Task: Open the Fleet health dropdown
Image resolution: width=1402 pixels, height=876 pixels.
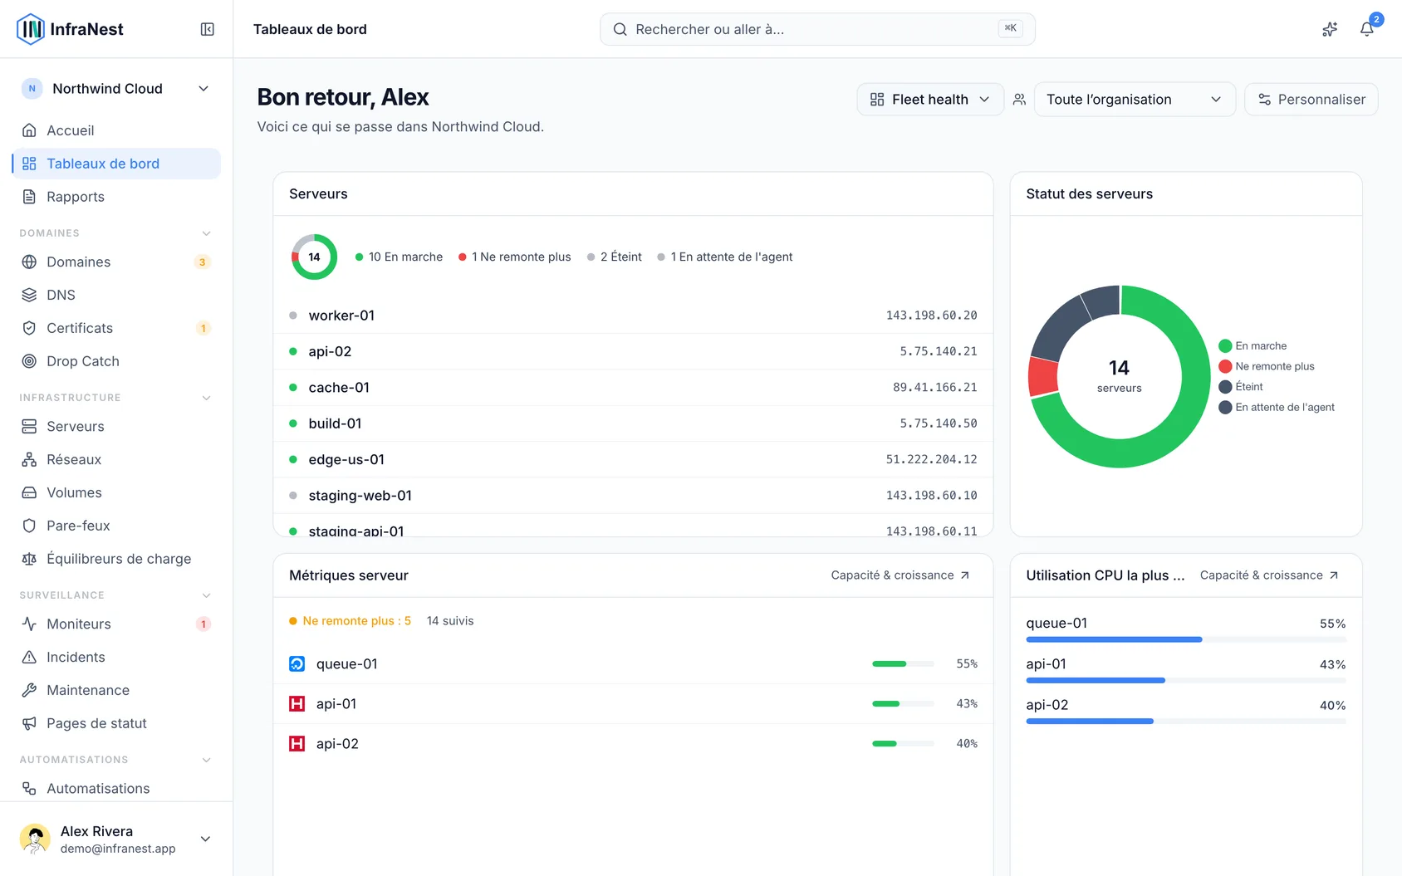Action: pyautogui.click(x=930, y=100)
